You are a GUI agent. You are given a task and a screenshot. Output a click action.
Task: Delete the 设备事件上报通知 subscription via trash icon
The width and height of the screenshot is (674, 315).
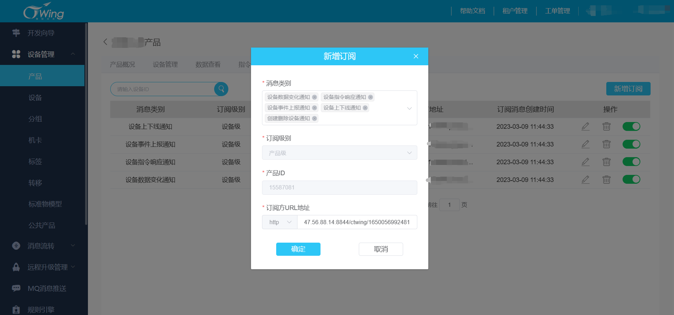click(606, 144)
